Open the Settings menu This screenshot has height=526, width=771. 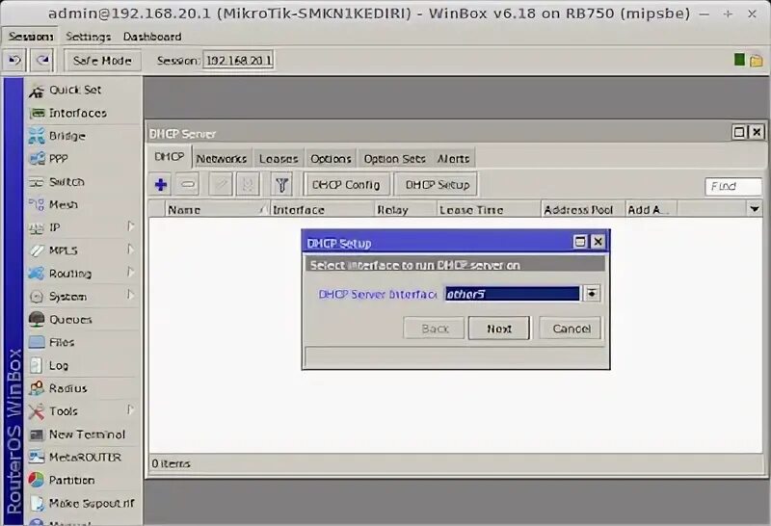[88, 37]
